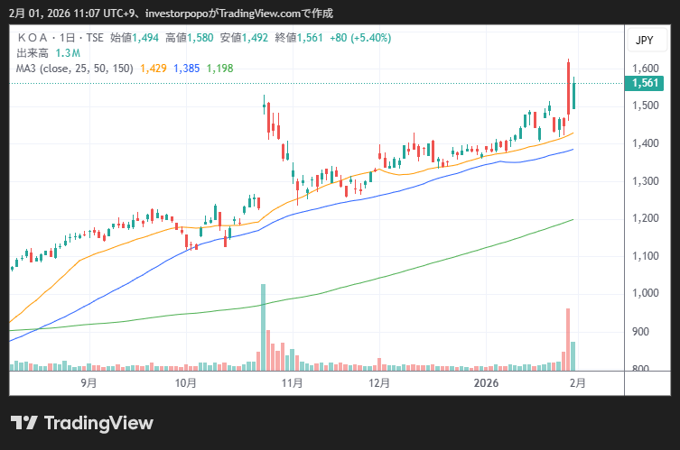Viewport: 680px width, 450px height.
Task: Click the green MA value 1,198
Action: coord(220,68)
